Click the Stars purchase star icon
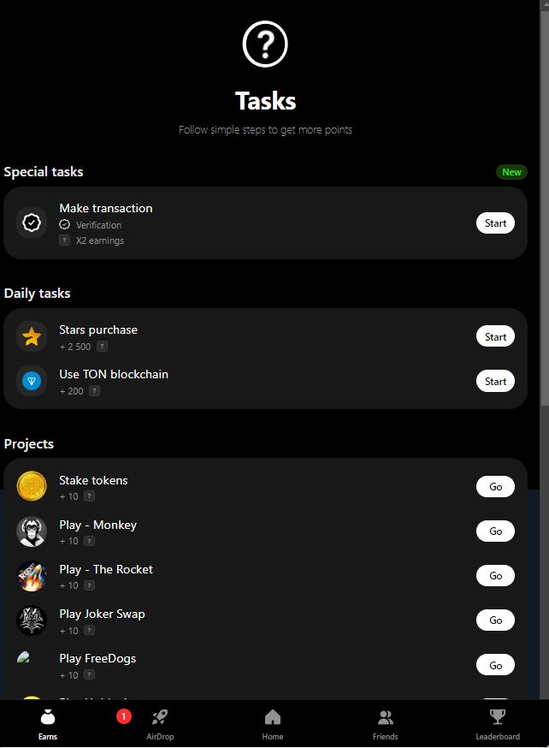 click(x=32, y=337)
